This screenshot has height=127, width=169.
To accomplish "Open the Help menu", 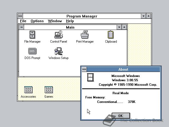I will [x=70, y=21].
